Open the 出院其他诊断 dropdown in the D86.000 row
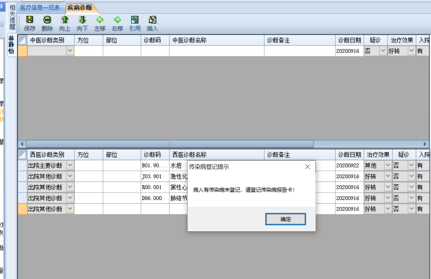This screenshot has width=431, height=279. point(70,198)
